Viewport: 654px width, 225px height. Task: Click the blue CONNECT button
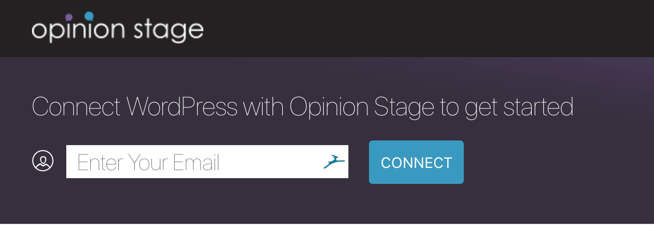pos(416,162)
